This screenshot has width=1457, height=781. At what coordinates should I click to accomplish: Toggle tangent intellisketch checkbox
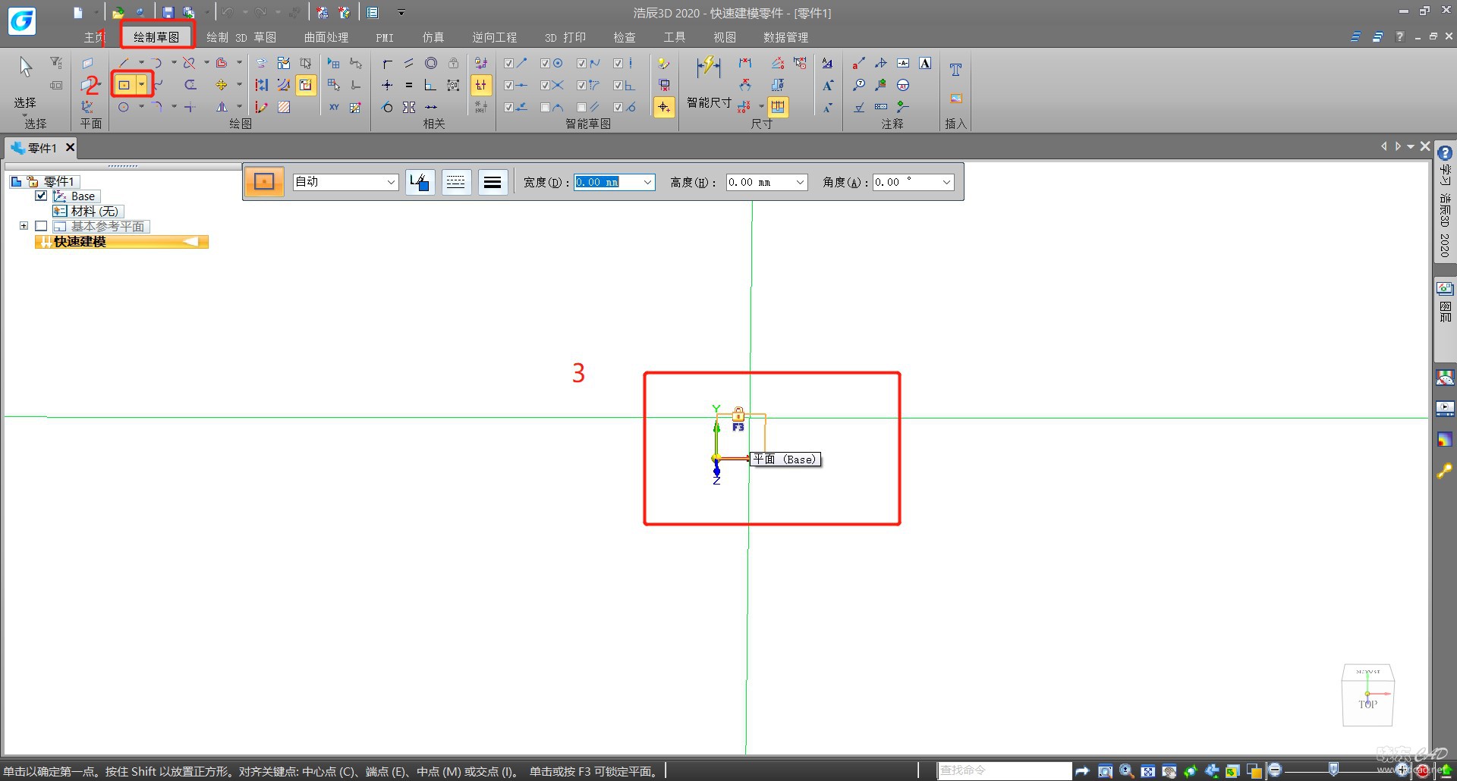(618, 107)
